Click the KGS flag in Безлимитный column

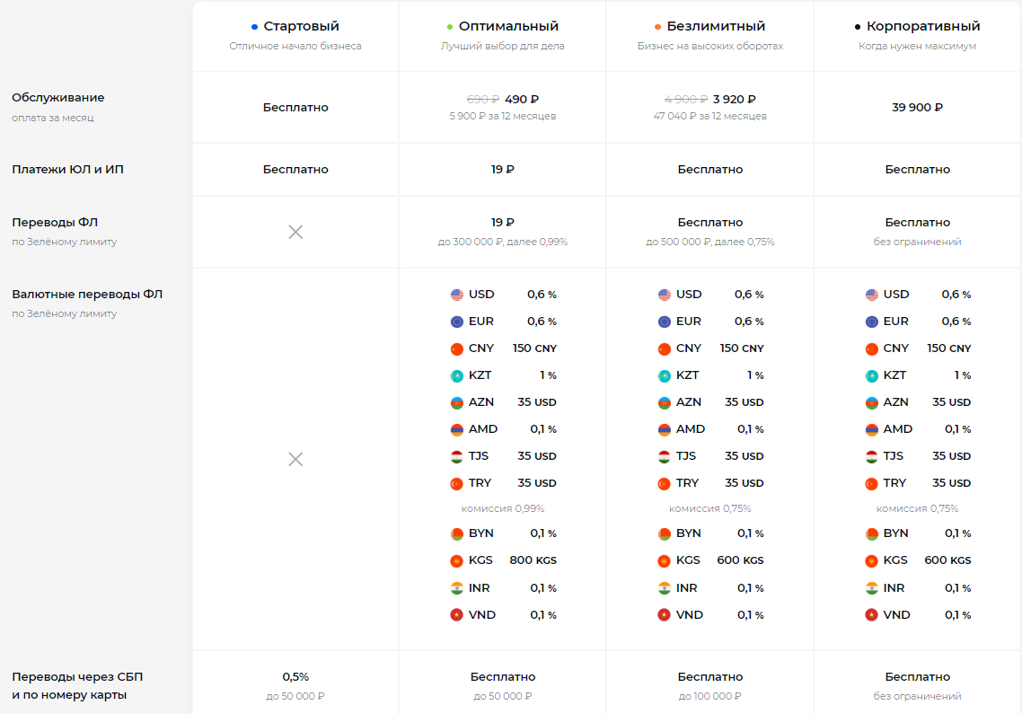pyautogui.click(x=665, y=560)
